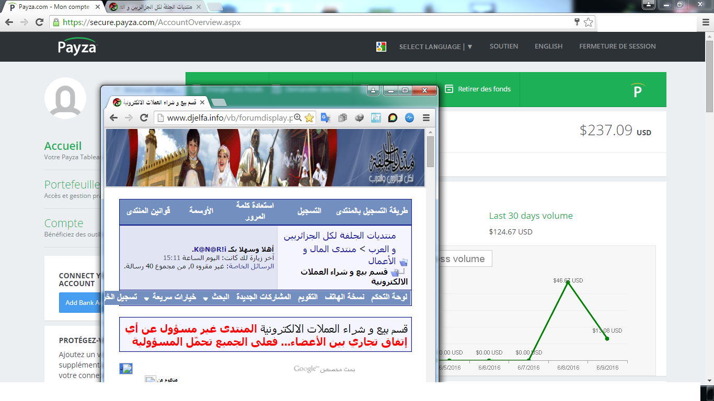Open the Chrome menu in the Payza window
The width and height of the screenshot is (714, 401).
point(706,22)
